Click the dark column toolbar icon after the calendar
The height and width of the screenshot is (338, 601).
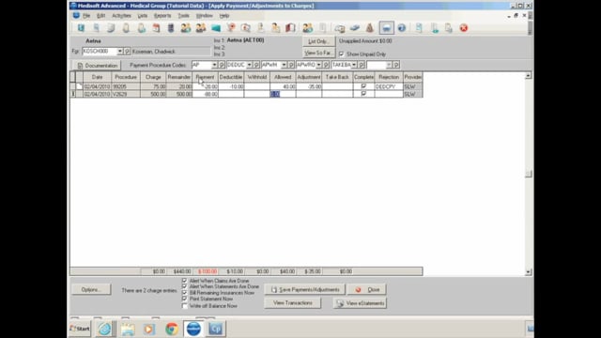pyautogui.click(x=171, y=28)
